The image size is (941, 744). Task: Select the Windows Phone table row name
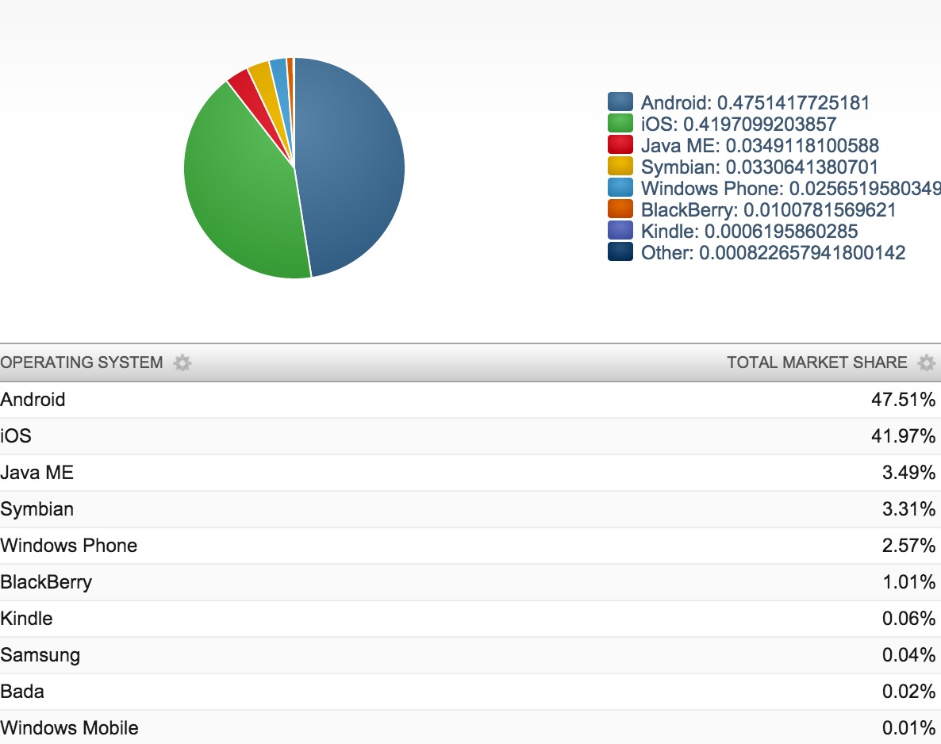(68, 546)
